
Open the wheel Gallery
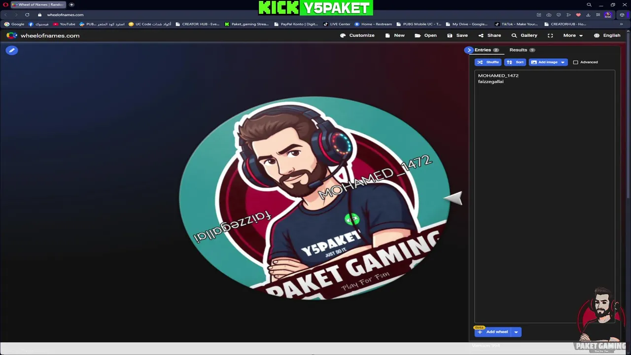click(524, 35)
